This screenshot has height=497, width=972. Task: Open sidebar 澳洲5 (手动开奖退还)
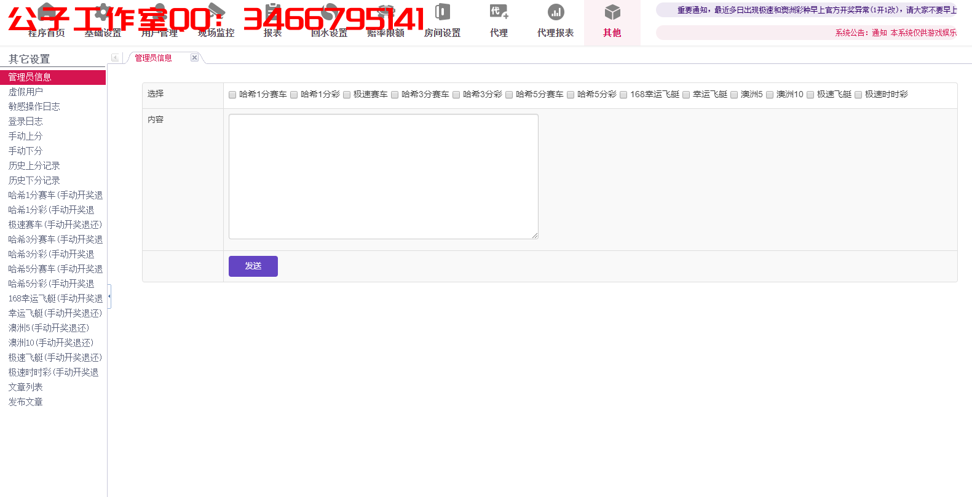[x=49, y=328]
